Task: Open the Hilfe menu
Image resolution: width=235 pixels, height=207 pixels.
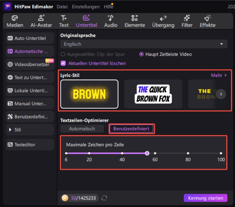Action: pos(108,7)
